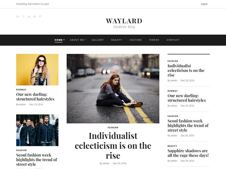226x169 pixels.
Task: Visit the Contact page
Action: [x=173, y=40]
